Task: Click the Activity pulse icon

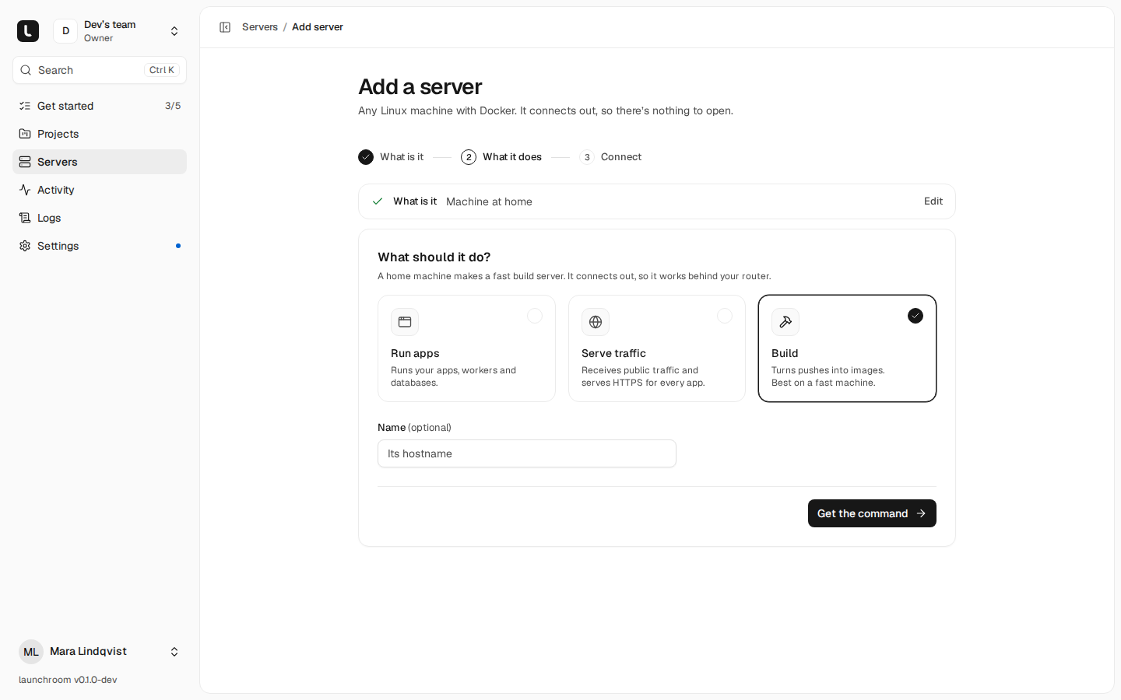Action: click(x=25, y=190)
